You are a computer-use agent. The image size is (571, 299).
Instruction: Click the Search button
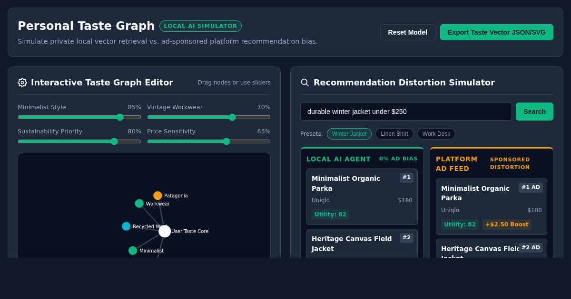coord(534,112)
